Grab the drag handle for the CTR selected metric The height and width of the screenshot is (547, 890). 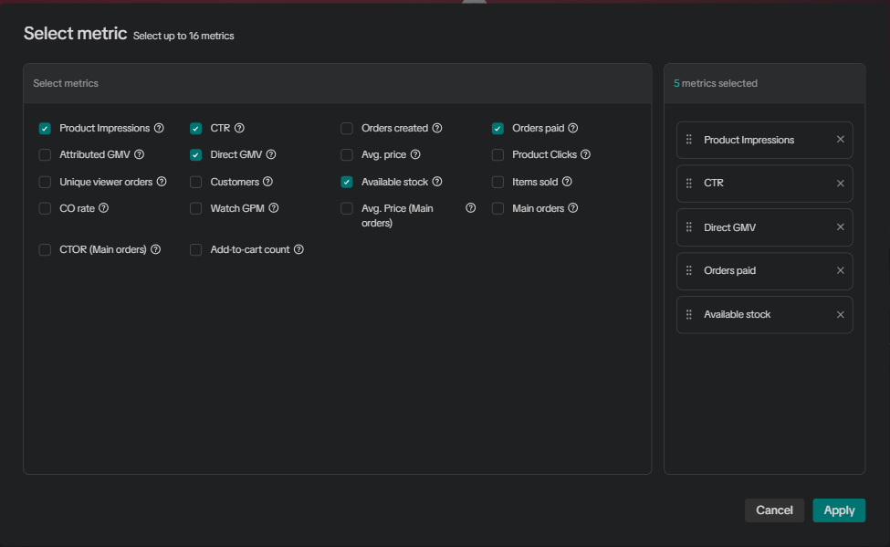(689, 184)
